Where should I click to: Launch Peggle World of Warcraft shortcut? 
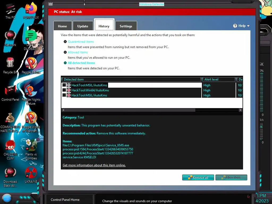31,122
